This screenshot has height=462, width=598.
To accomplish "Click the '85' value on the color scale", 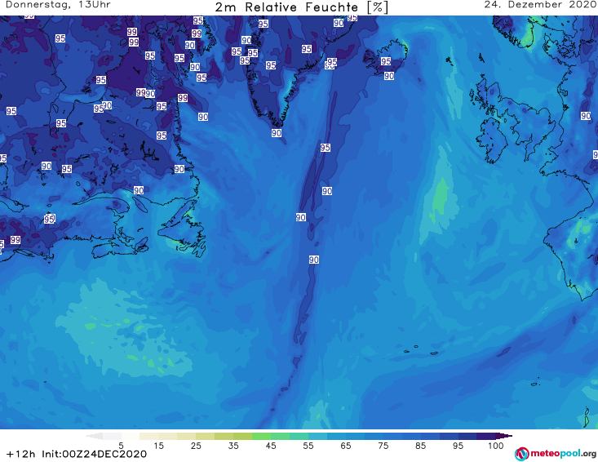I will [420, 446].
